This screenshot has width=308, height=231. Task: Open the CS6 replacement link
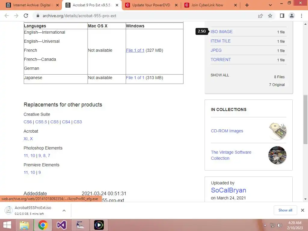(x=28, y=122)
